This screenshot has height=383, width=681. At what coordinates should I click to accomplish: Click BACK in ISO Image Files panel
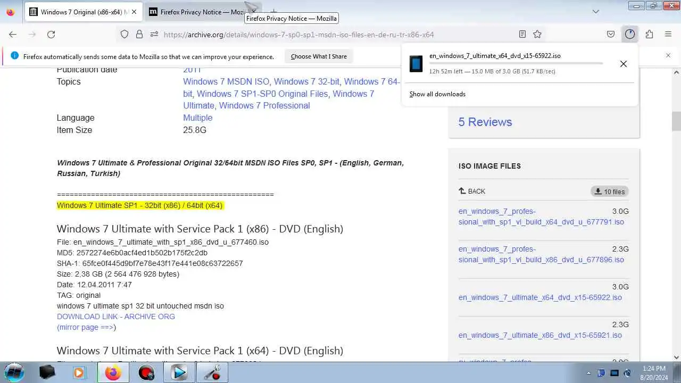[472, 191]
